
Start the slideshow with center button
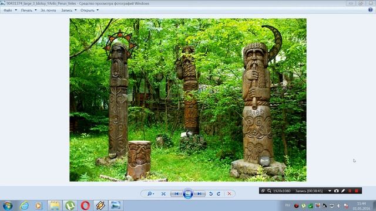(x=188, y=193)
